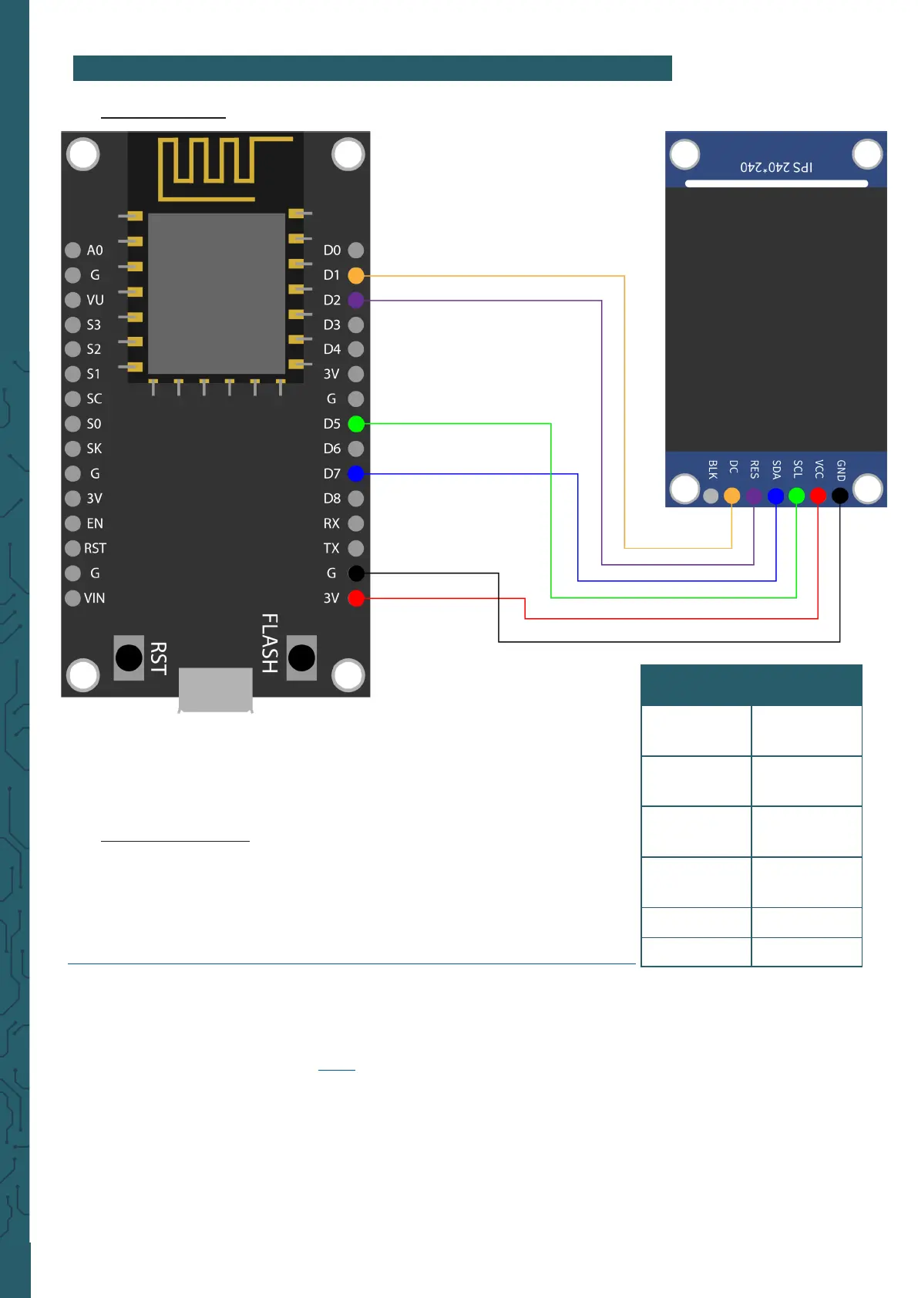
Task: Click the ESP8266 metal shield chip
Action: point(216,294)
